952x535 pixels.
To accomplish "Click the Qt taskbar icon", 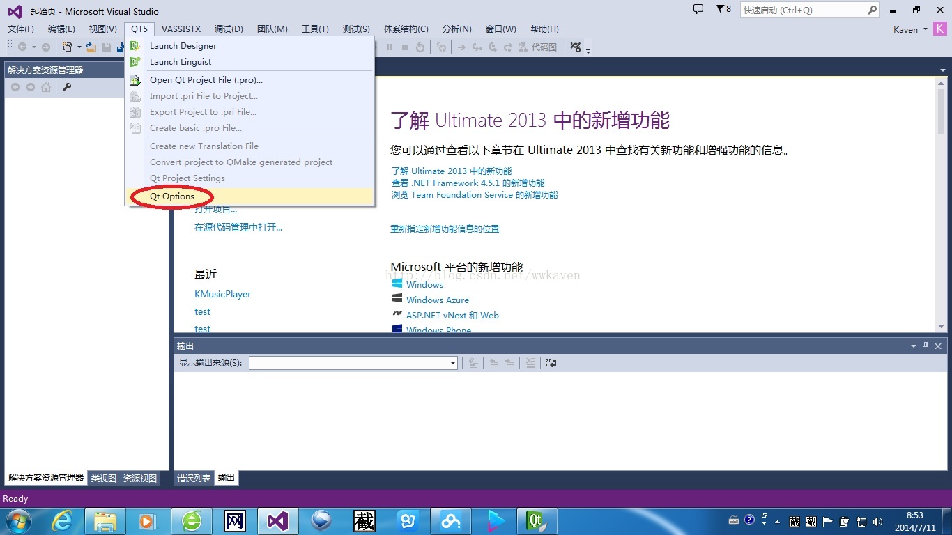I will (537, 521).
